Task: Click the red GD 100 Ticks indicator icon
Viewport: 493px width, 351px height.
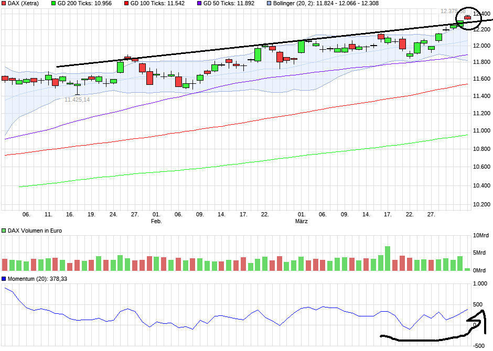Action: 126,3
